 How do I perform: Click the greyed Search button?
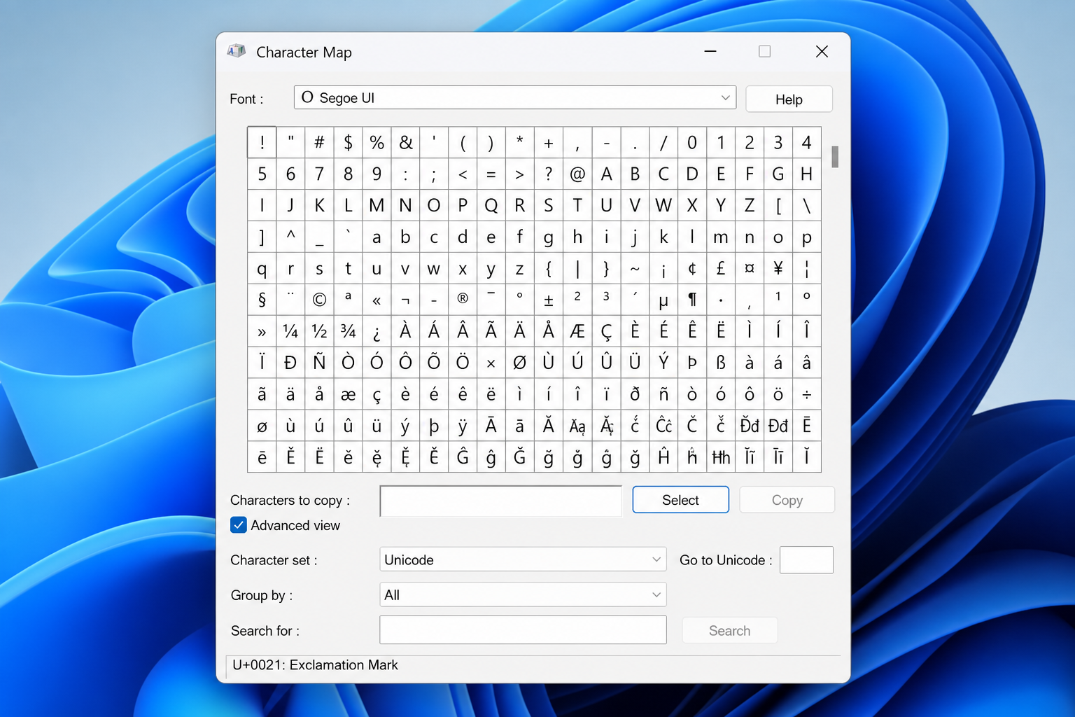(x=729, y=630)
